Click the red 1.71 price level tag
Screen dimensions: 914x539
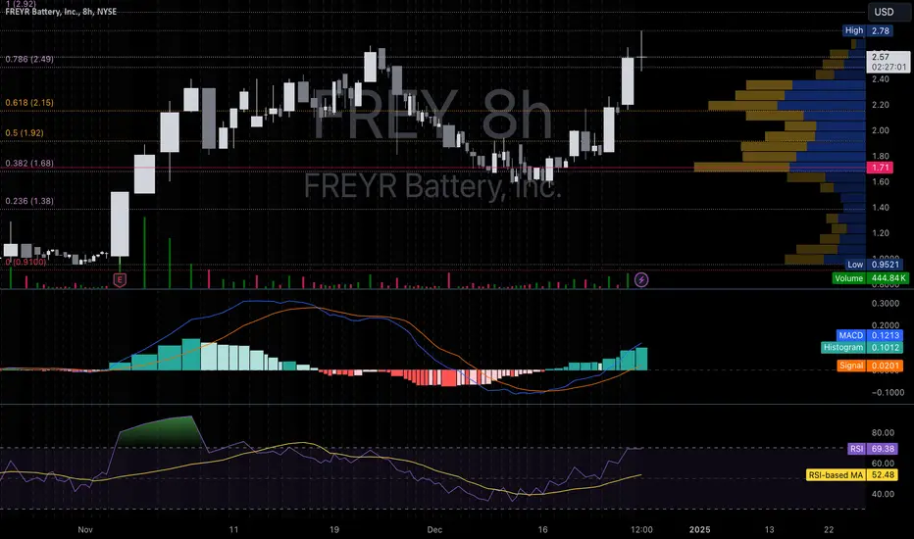pos(880,168)
